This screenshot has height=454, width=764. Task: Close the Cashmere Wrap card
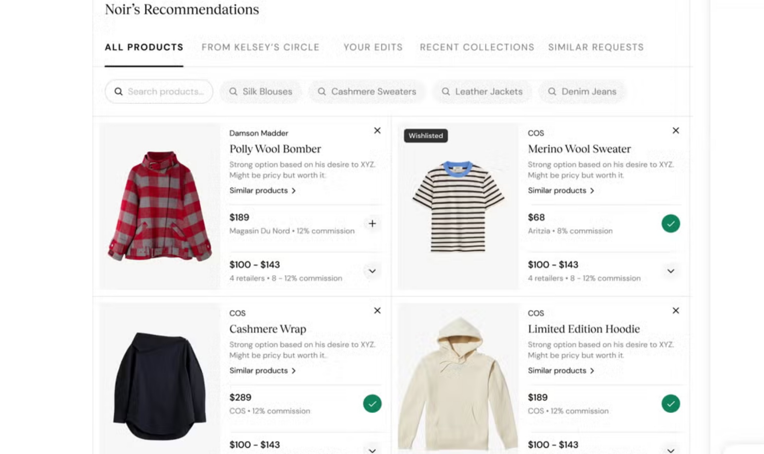[377, 311]
